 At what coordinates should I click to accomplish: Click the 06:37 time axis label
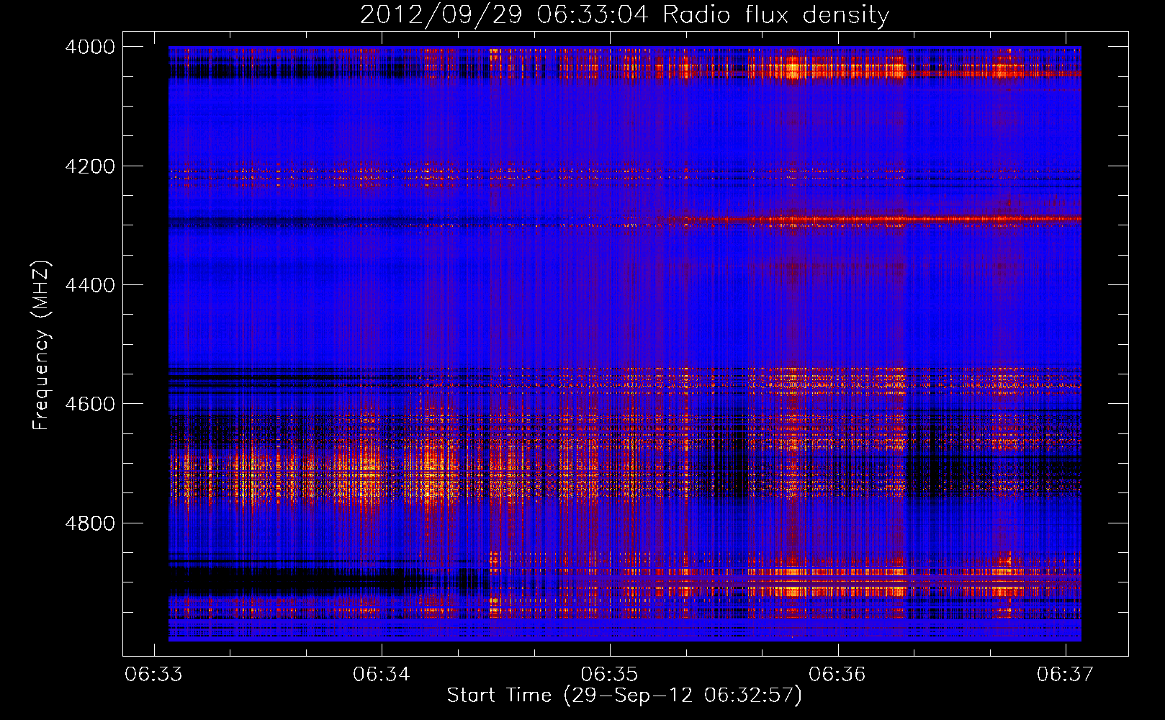click(x=1065, y=674)
